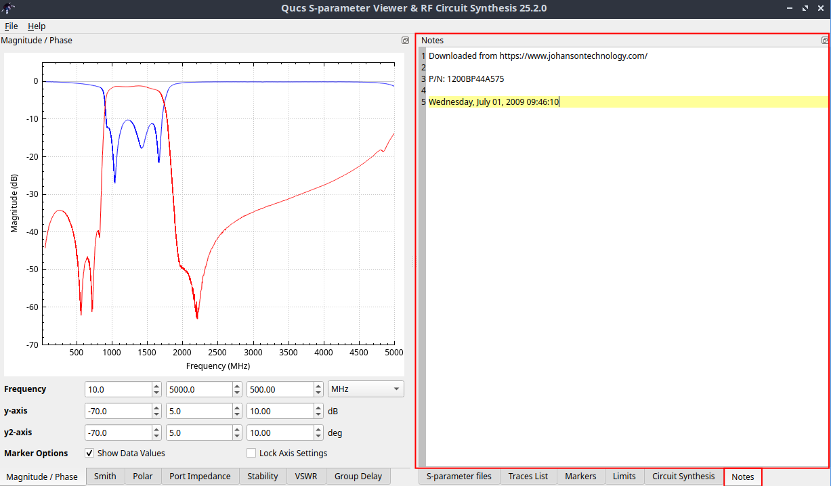Click the y-axis maximum input field
This screenshot has height=486, width=831.
[x=199, y=412]
